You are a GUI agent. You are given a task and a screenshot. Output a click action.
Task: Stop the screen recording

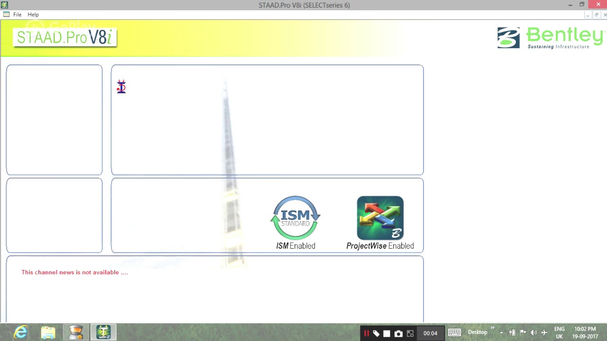(x=387, y=333)
